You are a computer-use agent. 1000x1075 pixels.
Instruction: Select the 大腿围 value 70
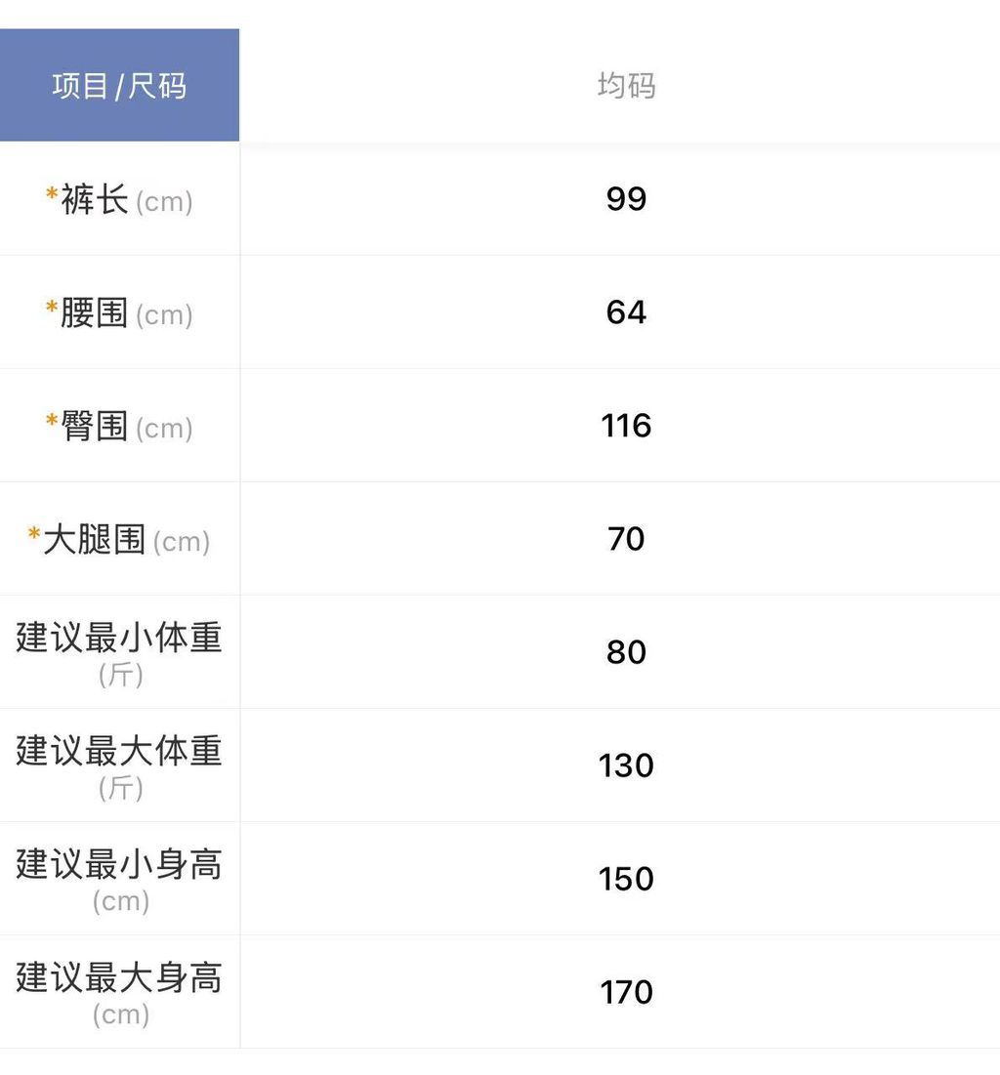click(626, 539)
